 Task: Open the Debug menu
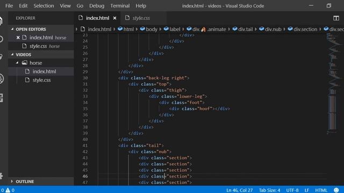(x=97, y=6)
